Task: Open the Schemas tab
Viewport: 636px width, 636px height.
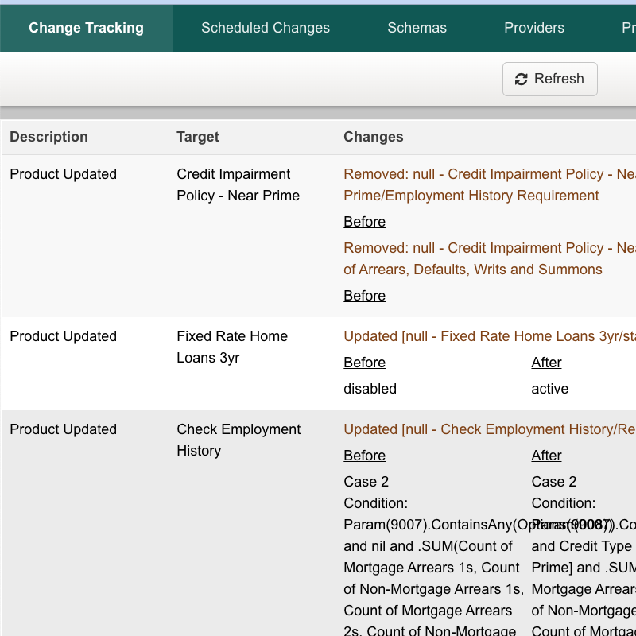Action: [417, 28]
